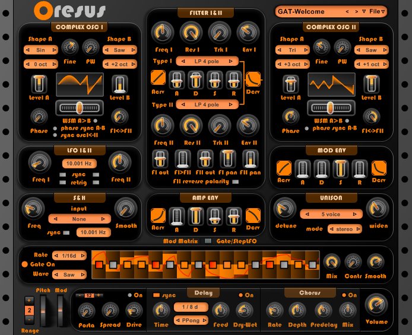412x335 pixels.
Task: Open Filter Type I LP 4 pole dropdown
Action: pyautogui.click(x=198, y=61)
